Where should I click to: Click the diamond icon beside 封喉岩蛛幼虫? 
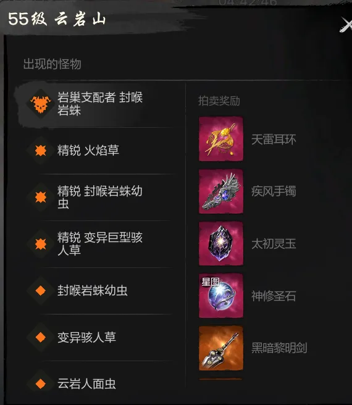coord(41,291)
